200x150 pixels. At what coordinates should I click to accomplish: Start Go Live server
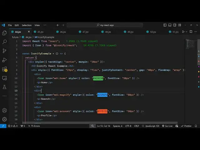pos(167,126)
